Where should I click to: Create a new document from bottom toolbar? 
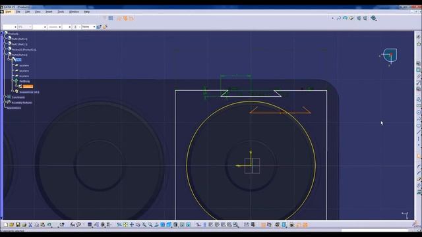click(6, 224)
